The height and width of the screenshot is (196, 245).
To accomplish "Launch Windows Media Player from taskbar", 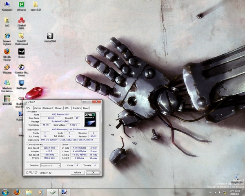I will click(x=40, y=192).
